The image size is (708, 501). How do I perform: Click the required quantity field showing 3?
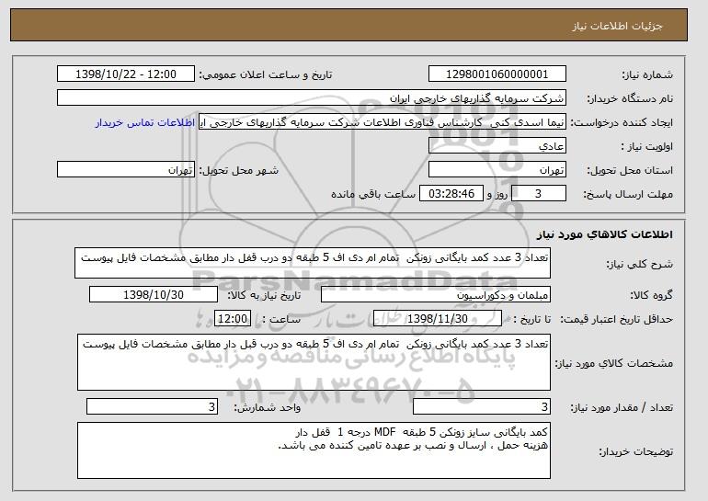[482, 406]
